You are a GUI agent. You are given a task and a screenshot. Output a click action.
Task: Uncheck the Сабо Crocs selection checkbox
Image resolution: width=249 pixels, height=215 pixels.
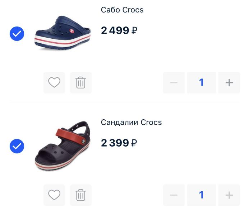[17, 34]
